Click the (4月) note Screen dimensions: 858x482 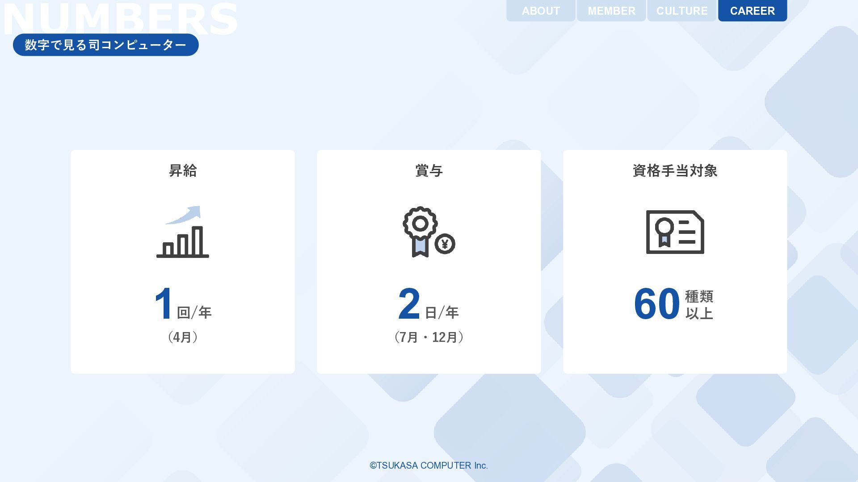183,337
